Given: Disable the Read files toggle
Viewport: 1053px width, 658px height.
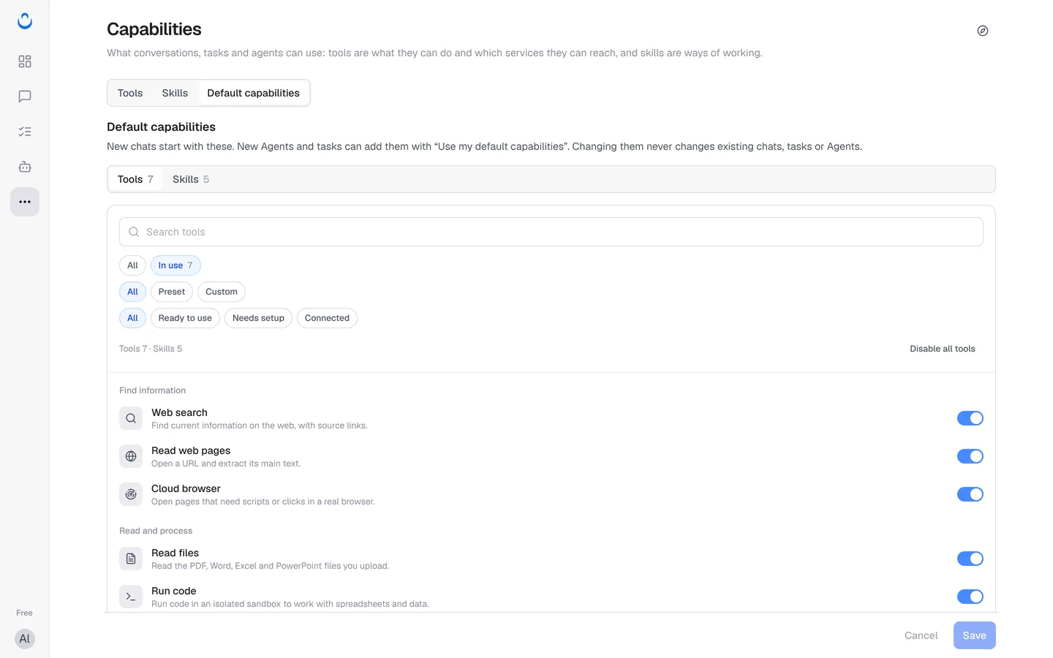Looking at the screenshot, I should tap(970, 559).
